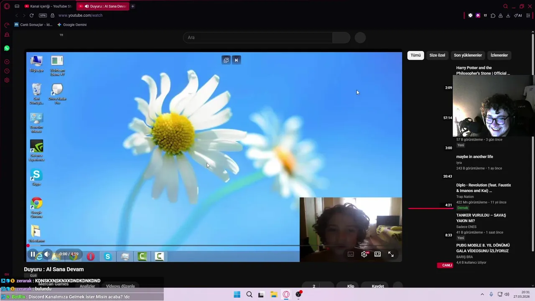This screenshot has height=301, width=535.
Task: Click the Sadece ENES channel name
Action: coord(466,227)
